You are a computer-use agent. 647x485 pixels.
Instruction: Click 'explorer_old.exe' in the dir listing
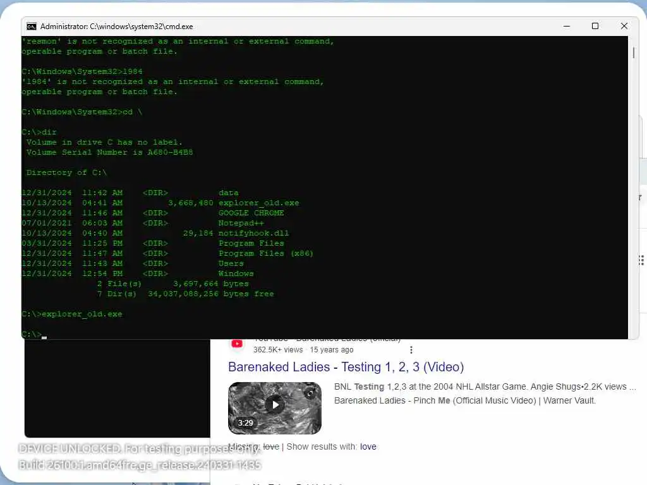pyautogui.click(x=258, y=203)
